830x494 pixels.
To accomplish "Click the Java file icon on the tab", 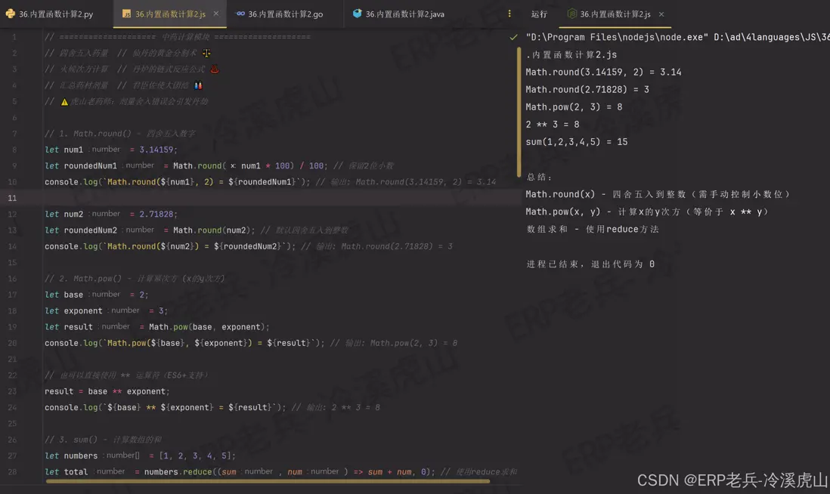I will [x=358, y=14].
